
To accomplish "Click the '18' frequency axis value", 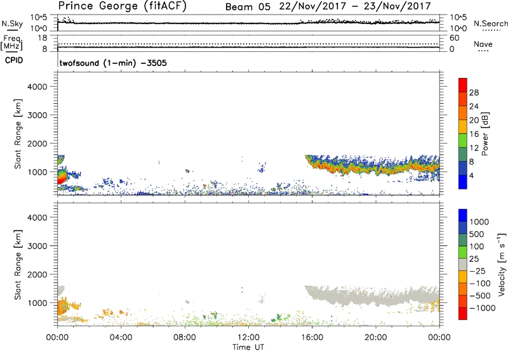I will click(x=43, y=38).
